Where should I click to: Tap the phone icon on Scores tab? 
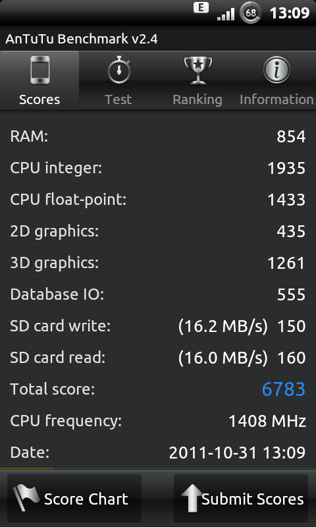39,70
